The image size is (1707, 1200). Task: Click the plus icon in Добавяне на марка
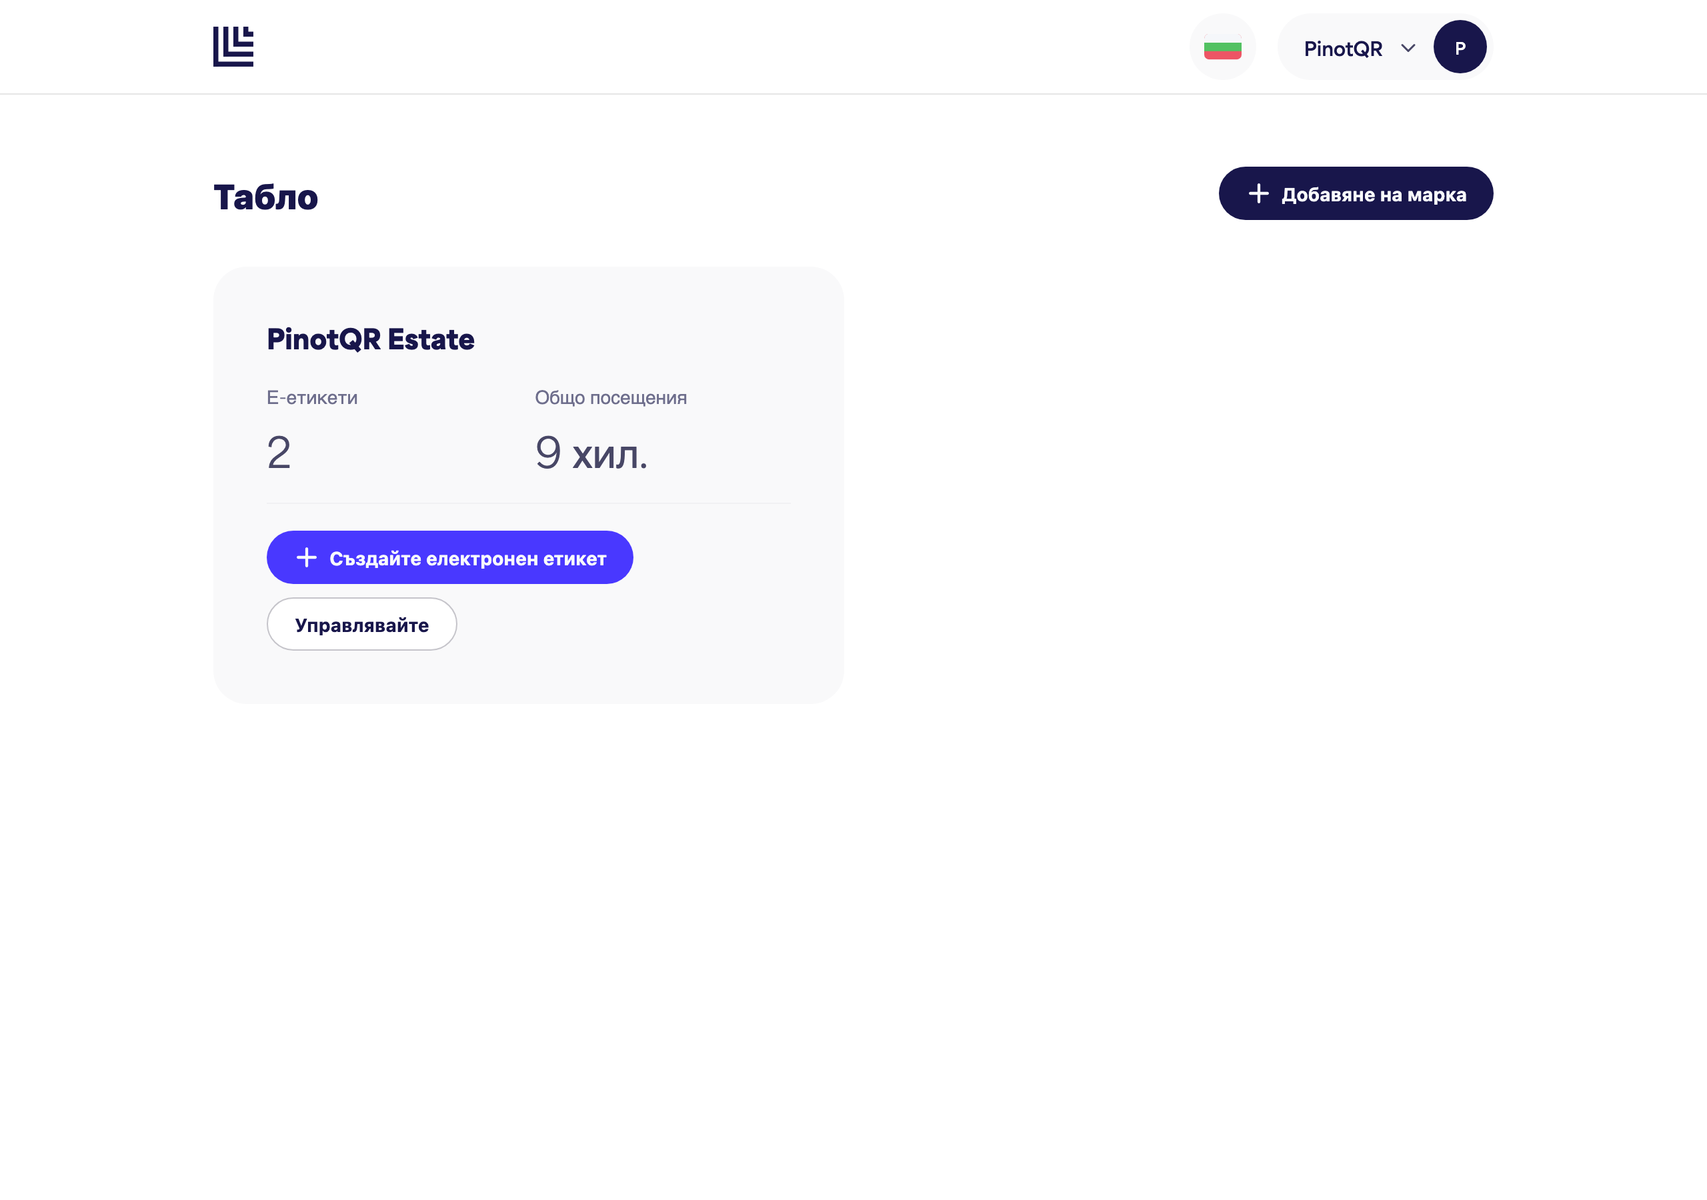click(1258, 193)
